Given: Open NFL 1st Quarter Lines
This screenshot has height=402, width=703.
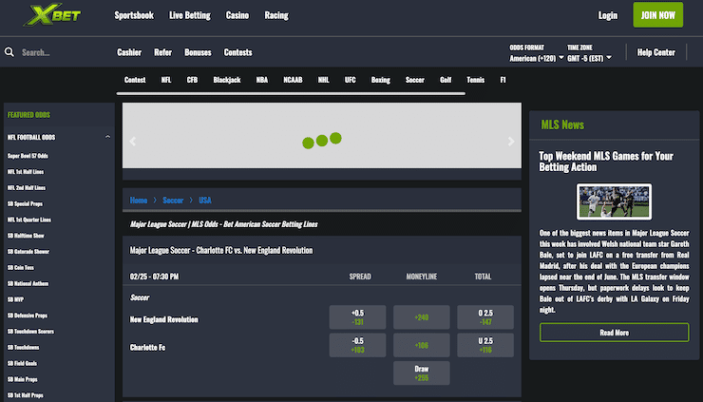Looking at the screenshot, I should [29, 220].
